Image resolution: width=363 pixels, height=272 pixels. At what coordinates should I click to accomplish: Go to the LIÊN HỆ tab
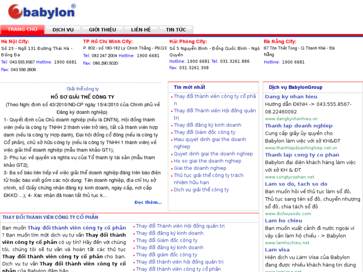pos(141,30)
